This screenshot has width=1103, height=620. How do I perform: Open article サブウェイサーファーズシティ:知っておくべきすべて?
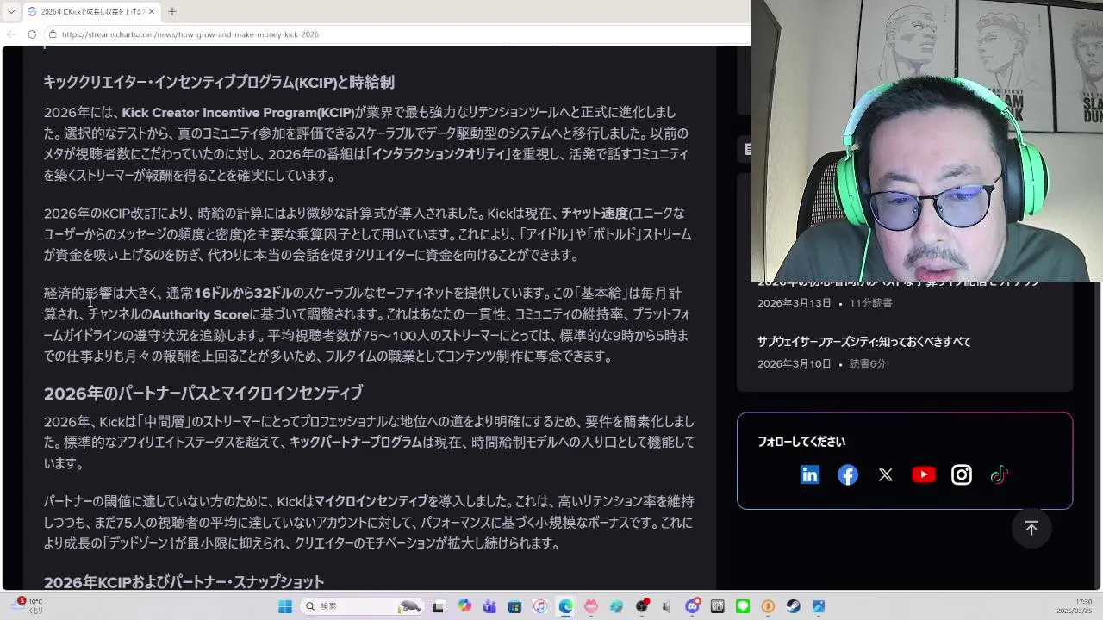point(864,342)
